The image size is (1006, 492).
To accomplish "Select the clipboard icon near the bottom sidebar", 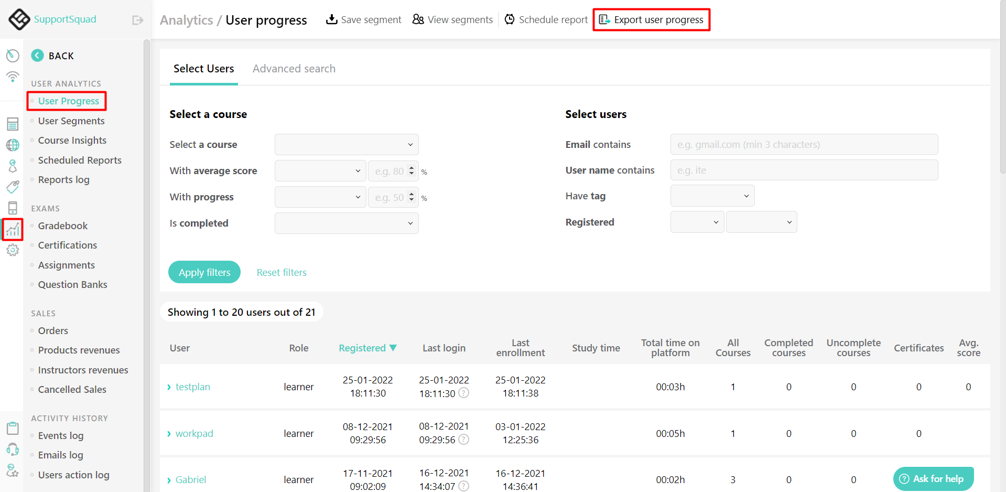I will tap(13, 428).
